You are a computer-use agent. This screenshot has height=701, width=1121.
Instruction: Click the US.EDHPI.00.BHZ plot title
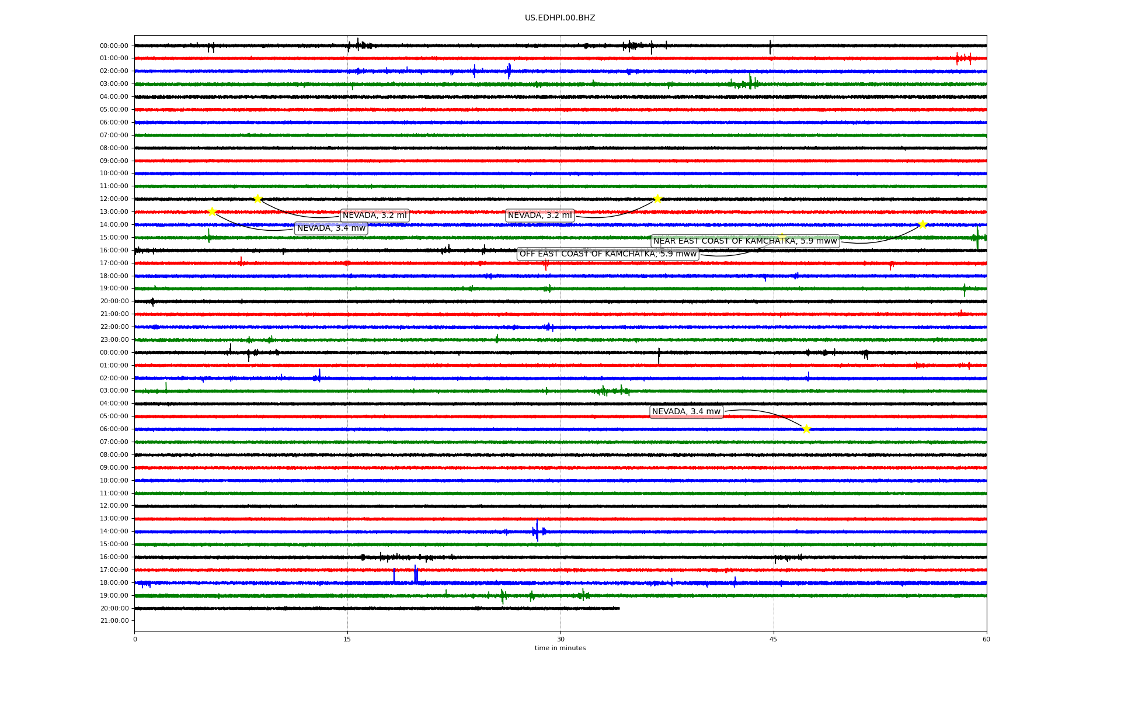click(560, 18)
